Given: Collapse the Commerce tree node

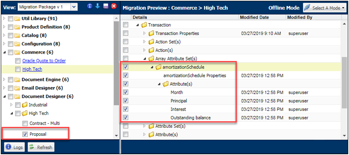Looking at the screenshot, I should click(4, 53).
